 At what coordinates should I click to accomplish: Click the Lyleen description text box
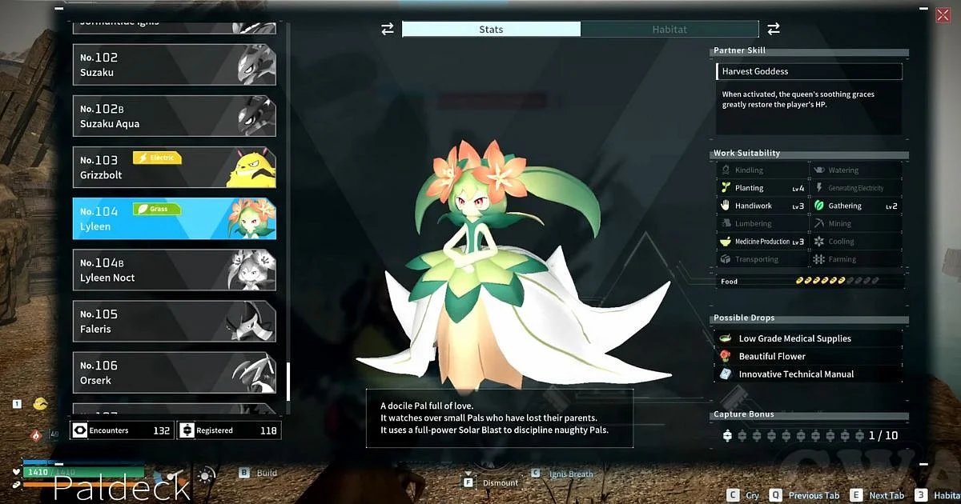click(x=500, y=418)
